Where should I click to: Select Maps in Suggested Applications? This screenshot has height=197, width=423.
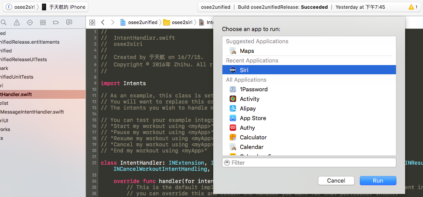tap(309, 51)
